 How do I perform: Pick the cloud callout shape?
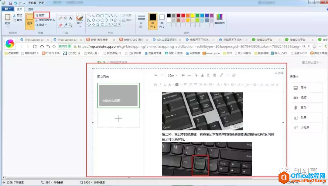tap(115, 24)
